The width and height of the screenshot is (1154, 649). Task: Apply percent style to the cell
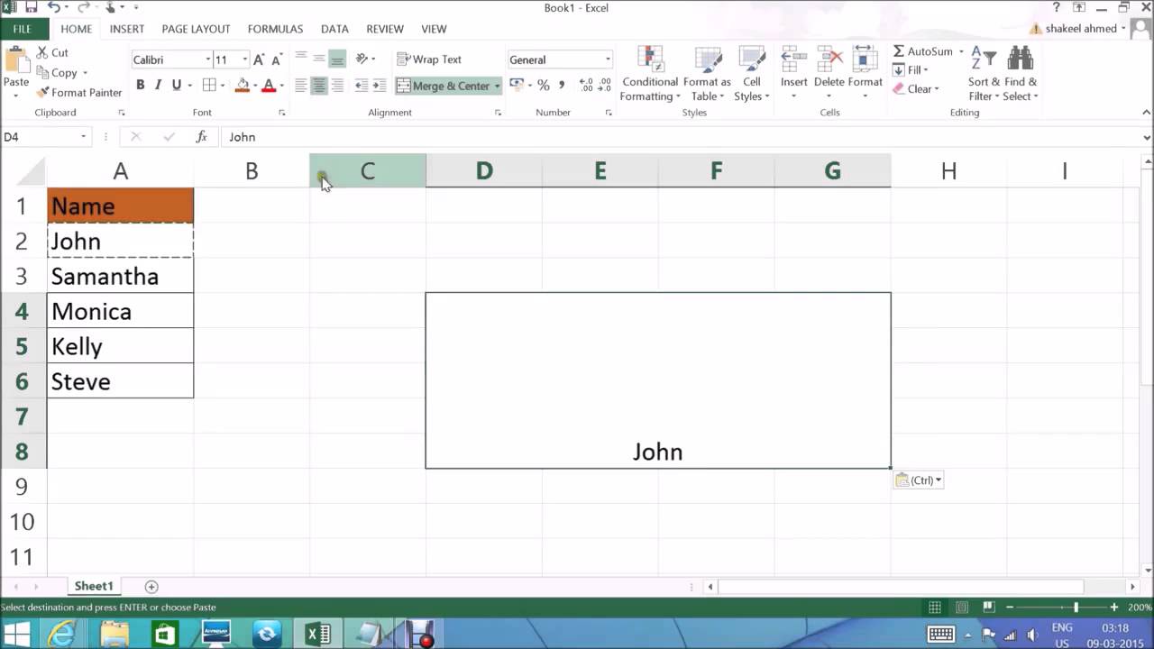click(543, 85)
